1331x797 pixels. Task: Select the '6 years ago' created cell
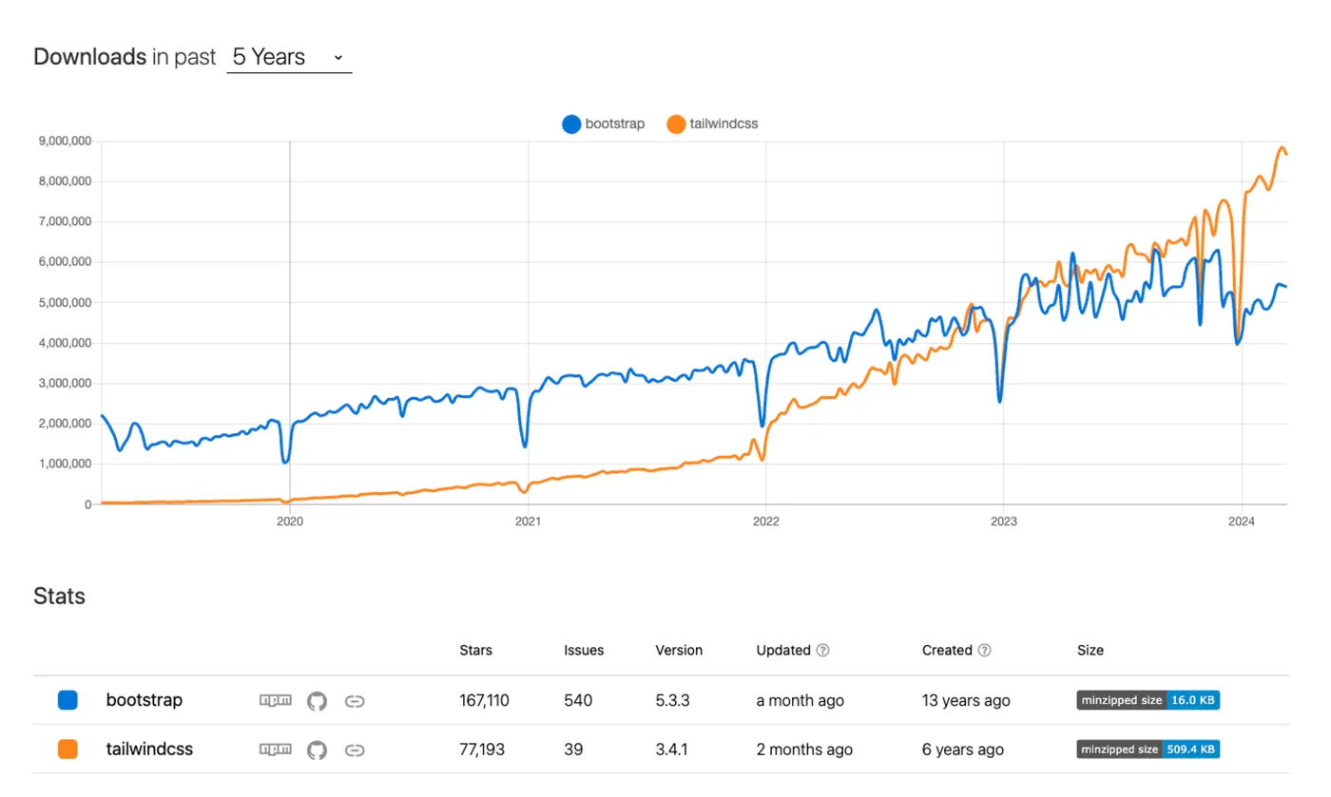pos(963,749)
